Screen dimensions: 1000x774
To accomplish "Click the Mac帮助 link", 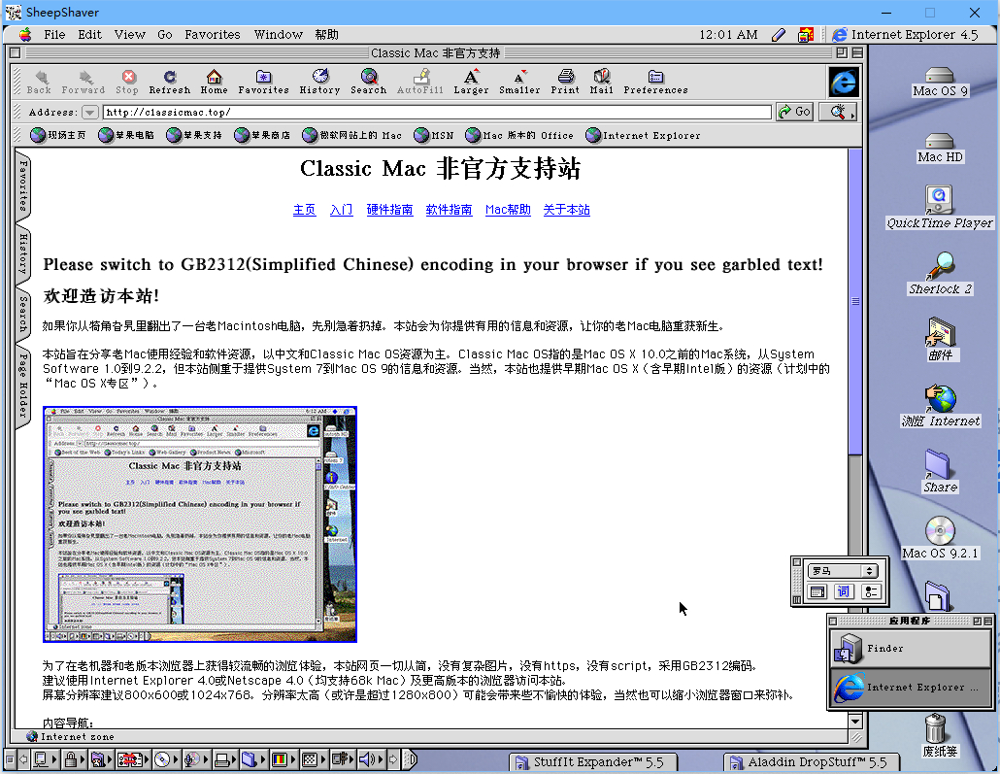I will coord(508,210).
